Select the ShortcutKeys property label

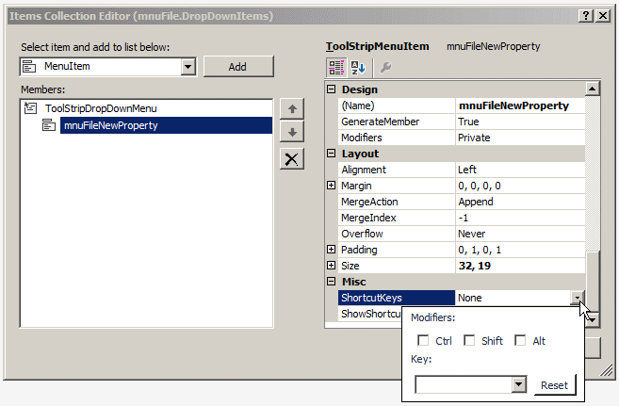tap(397, 298)
